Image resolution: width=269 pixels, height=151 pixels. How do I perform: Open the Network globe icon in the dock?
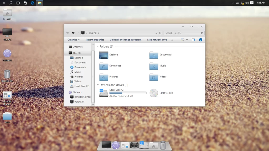pos(116,145)
